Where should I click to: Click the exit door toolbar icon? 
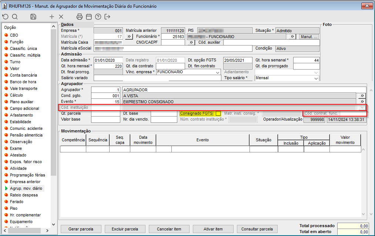coord(107,17)
